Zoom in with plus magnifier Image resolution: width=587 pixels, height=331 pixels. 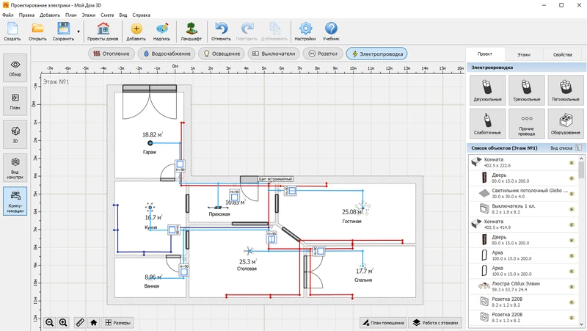coord(63,322)
